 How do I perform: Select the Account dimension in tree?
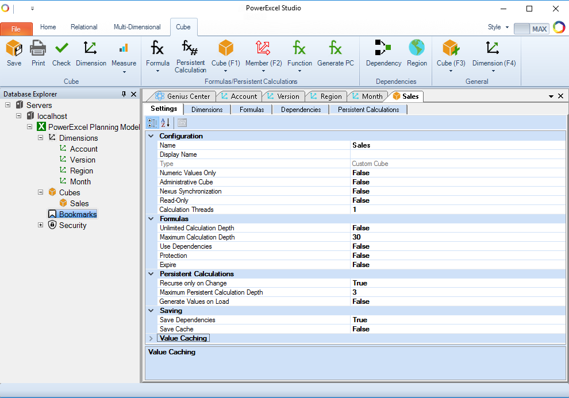(x=83, y=149)
